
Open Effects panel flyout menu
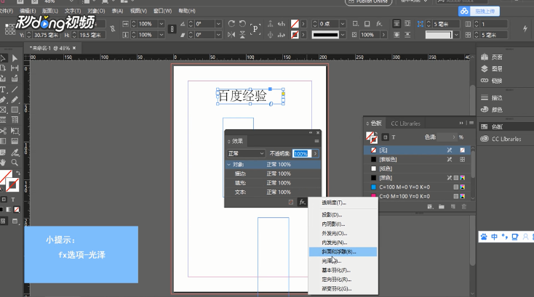[316, 141]
